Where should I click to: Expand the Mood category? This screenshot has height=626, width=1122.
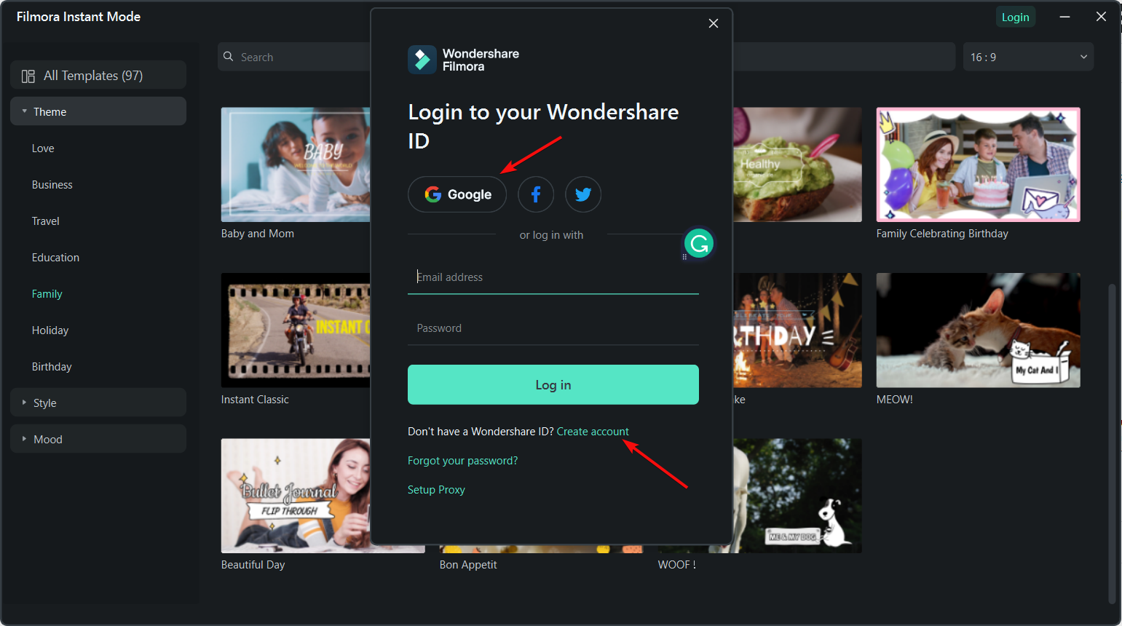tap(98, 439)
